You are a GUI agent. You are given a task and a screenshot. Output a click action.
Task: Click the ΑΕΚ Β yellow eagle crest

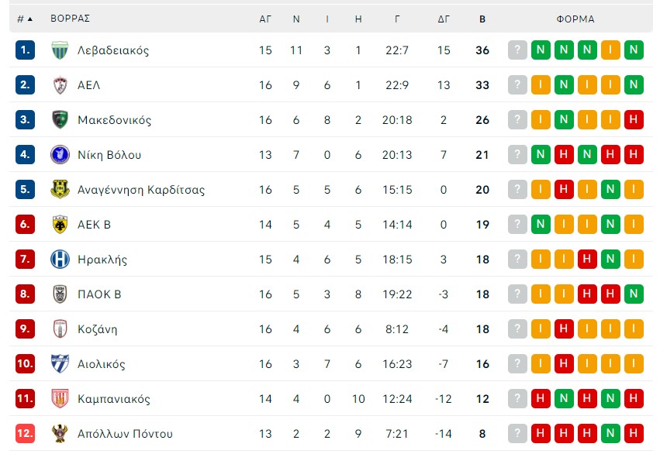[60, 225]
